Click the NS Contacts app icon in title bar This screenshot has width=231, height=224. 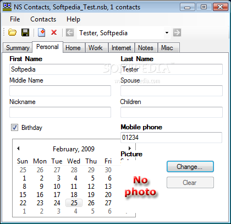tap(7, 7)
